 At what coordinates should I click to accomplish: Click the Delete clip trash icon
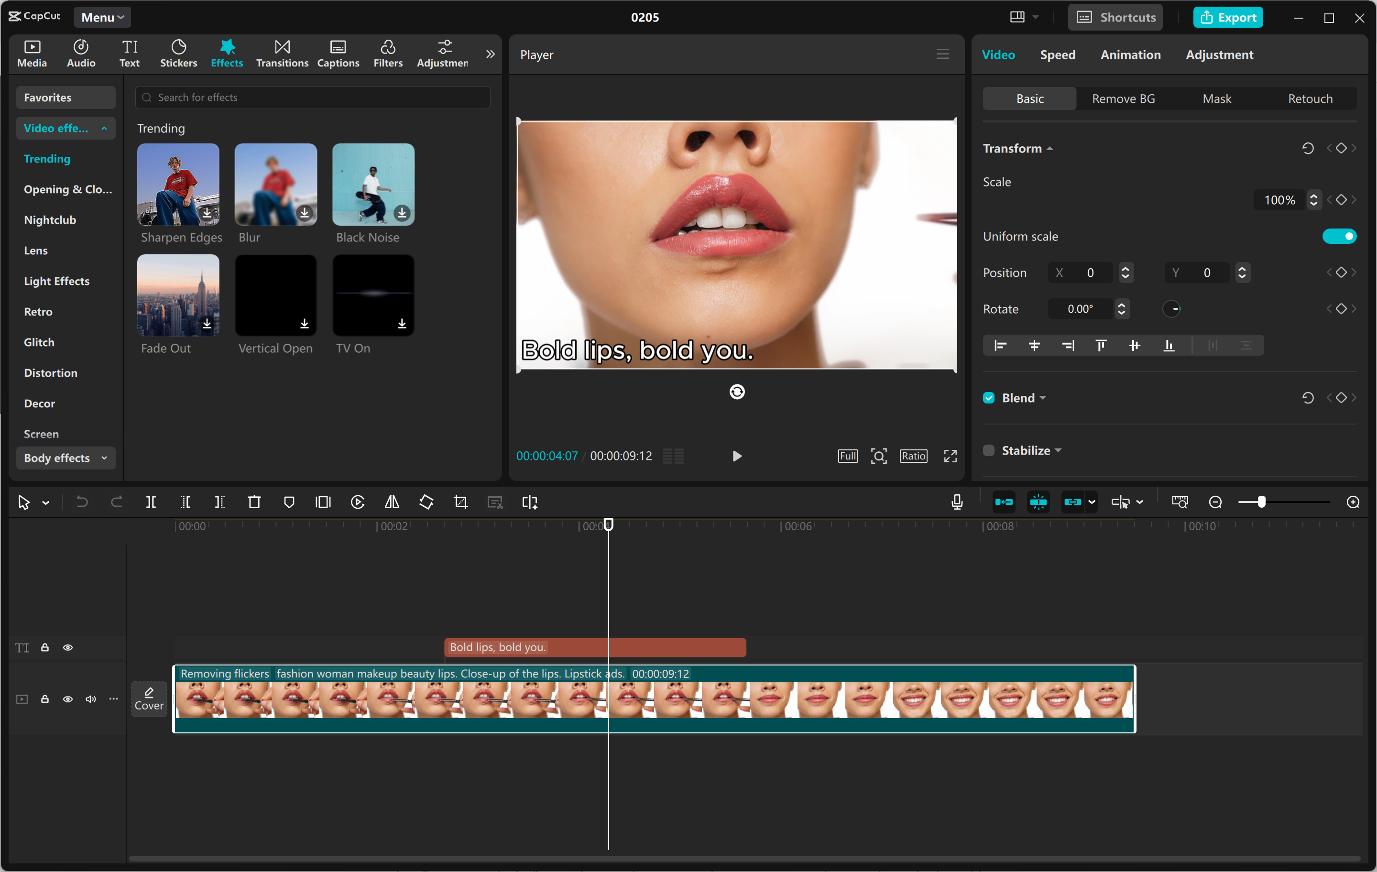tap(254, 502)
